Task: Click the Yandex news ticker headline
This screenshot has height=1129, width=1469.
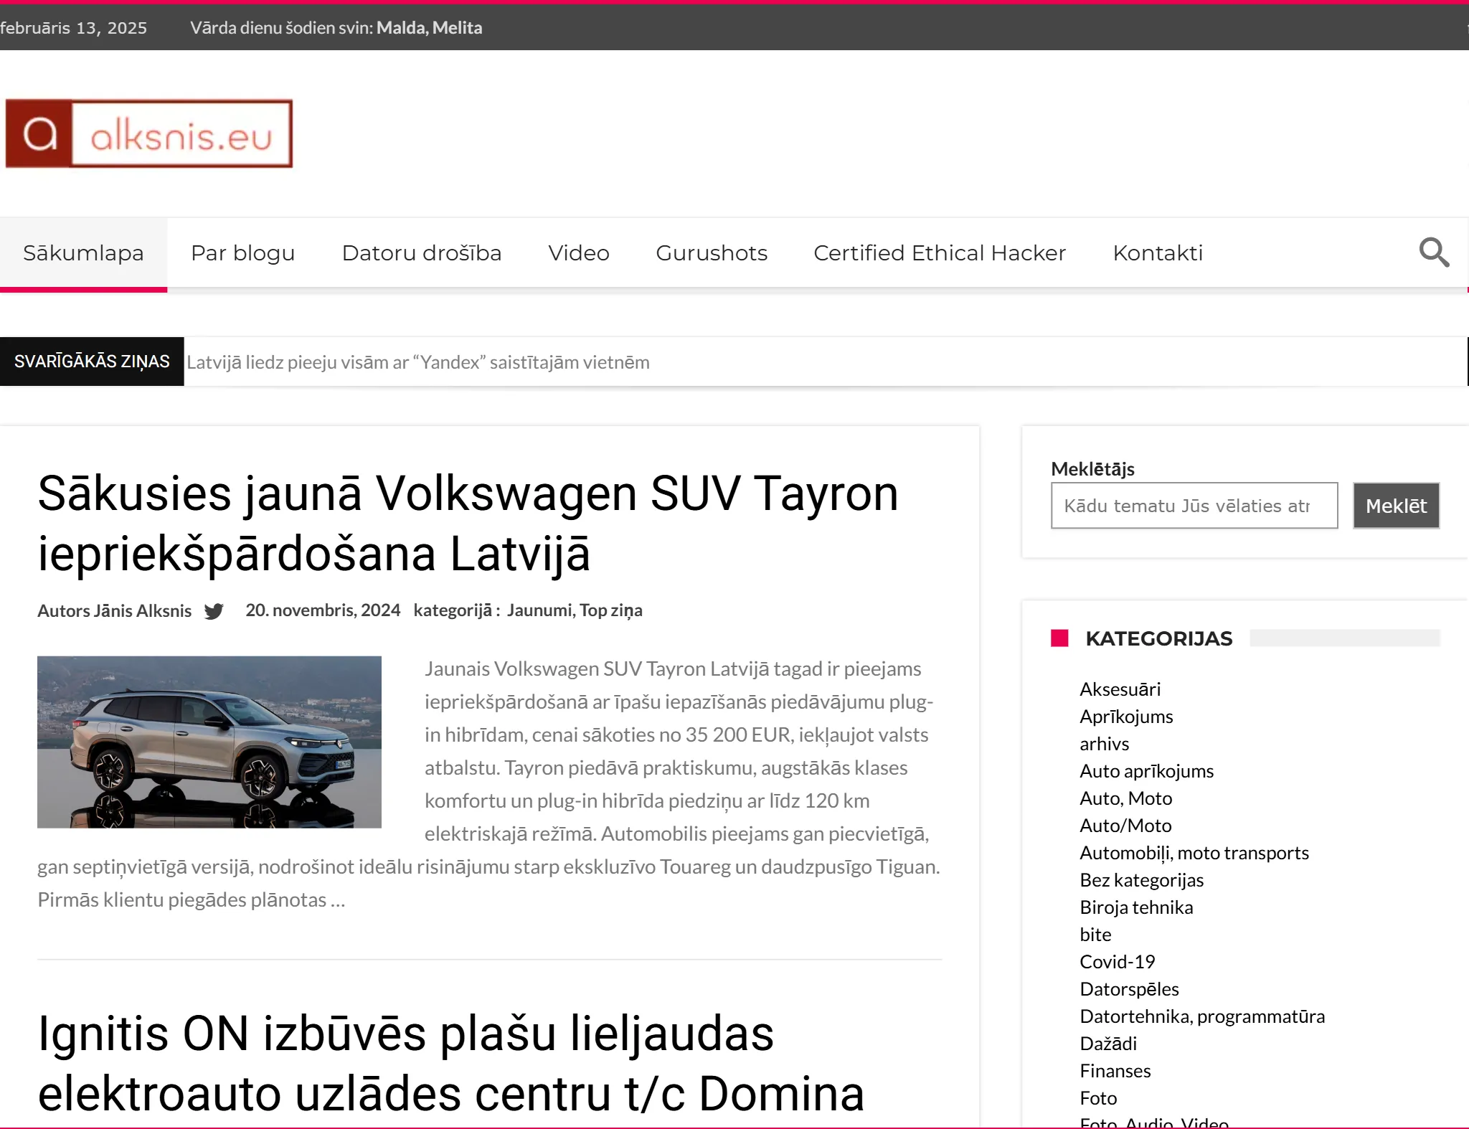Action: pyautogui.click(x=417, y=362)
